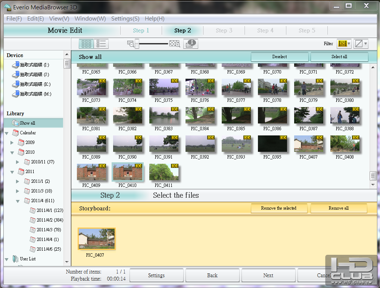The height and width of the screenshot is (288, 380).
Task: Select the PIC_0411 video thumbnail
Action: pos(163,172)
